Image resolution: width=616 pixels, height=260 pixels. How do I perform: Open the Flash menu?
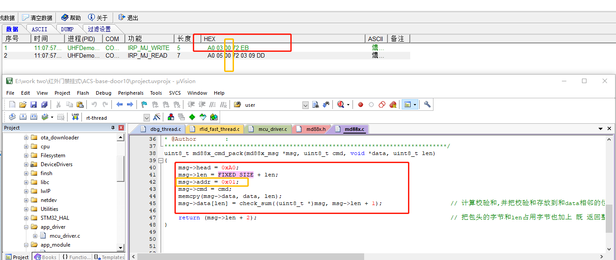pyautogui.click(x=83, y=93)
